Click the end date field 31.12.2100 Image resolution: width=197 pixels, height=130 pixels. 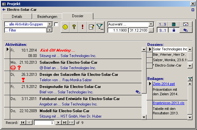point(138,30)
